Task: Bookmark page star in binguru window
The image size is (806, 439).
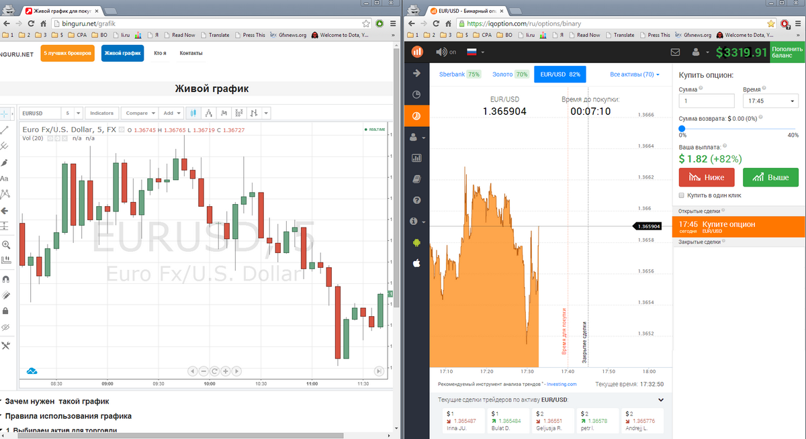Action: coord(366,23)
